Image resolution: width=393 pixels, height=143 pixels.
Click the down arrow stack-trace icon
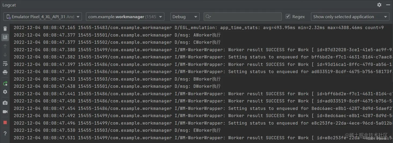point(5,55)
